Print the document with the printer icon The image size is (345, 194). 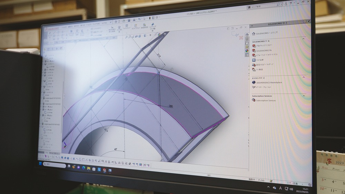pos(134,20)
